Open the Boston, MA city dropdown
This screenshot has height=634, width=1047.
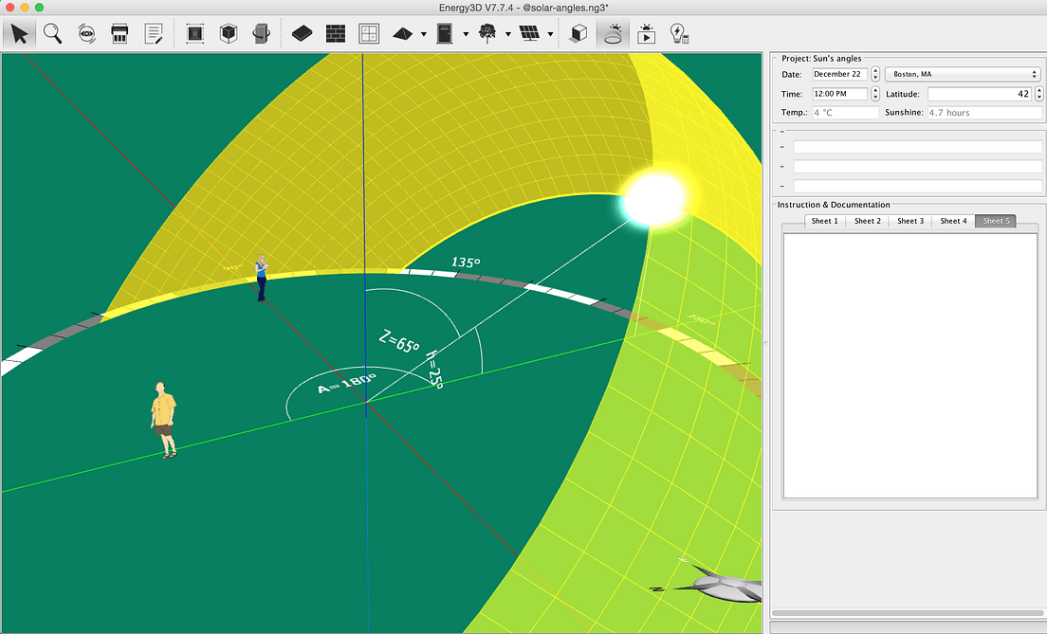coord(963,74)
